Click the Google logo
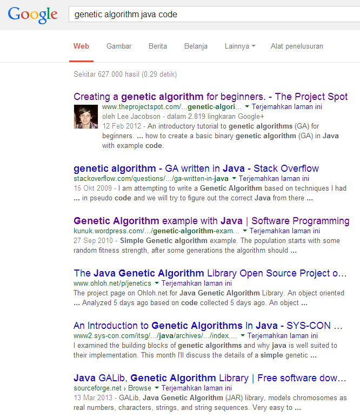Viewport: 360px width, 418px height. (x=33, y=15)
